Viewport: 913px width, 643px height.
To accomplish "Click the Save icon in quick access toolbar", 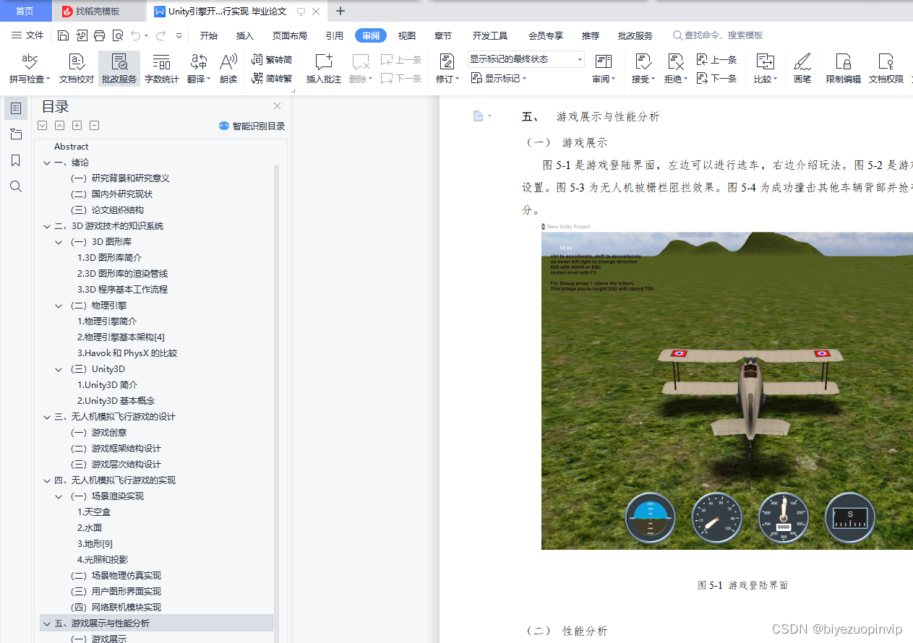I will click(x=63, y=35).
